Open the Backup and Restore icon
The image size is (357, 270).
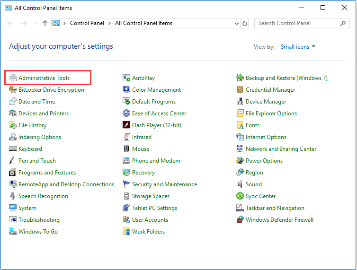tap(240, 78)
